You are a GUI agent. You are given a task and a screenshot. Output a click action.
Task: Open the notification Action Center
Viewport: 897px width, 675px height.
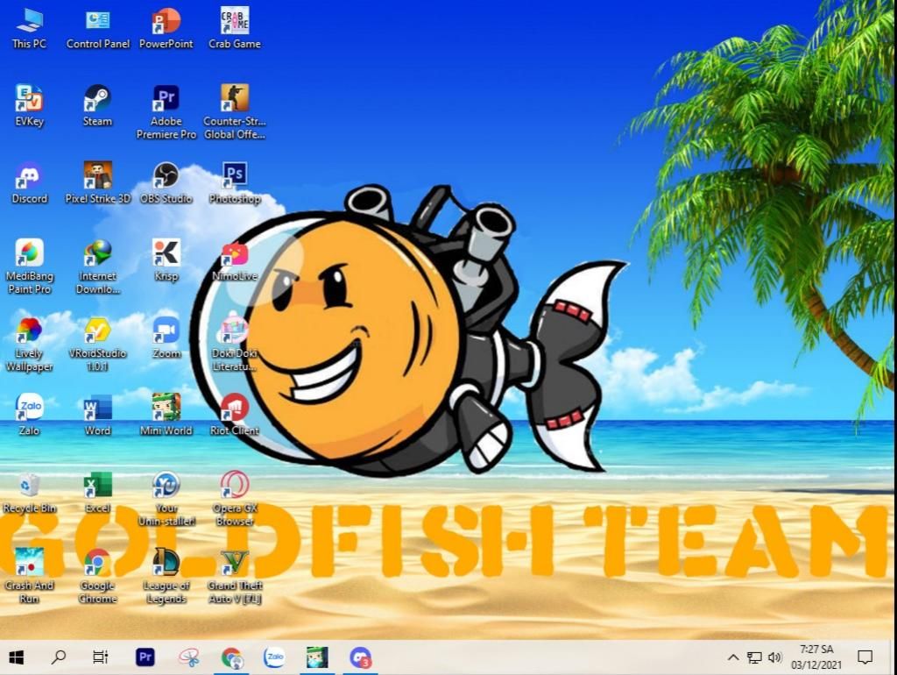click(x=865, y=657)
